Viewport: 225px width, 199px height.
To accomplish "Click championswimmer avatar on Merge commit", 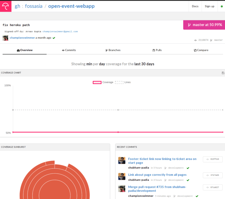I will 122,189.
